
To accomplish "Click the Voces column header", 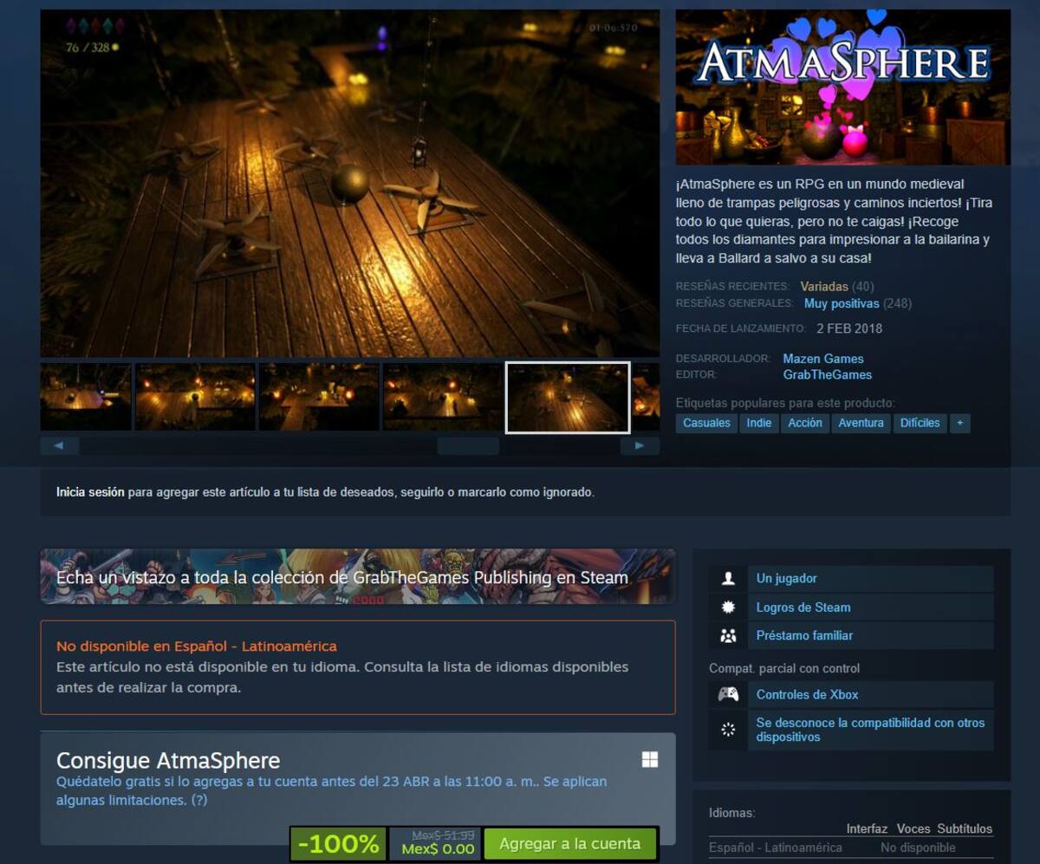I will [913, 828].
